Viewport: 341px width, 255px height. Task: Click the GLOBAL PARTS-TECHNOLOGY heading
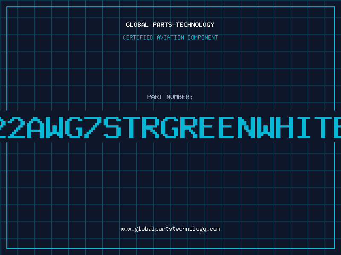[x=170, y=25]
